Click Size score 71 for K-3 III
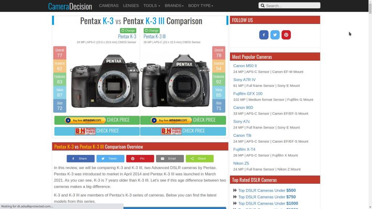This screenshot has height=209, width=372. pyautogui.click(x=218, y=106)
